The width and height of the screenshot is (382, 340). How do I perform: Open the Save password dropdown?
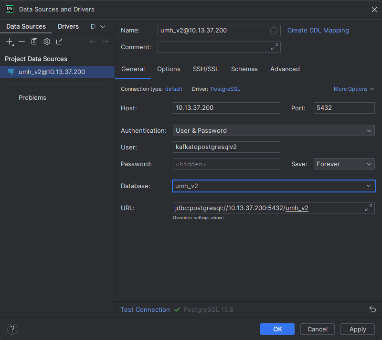pos(344,164)
